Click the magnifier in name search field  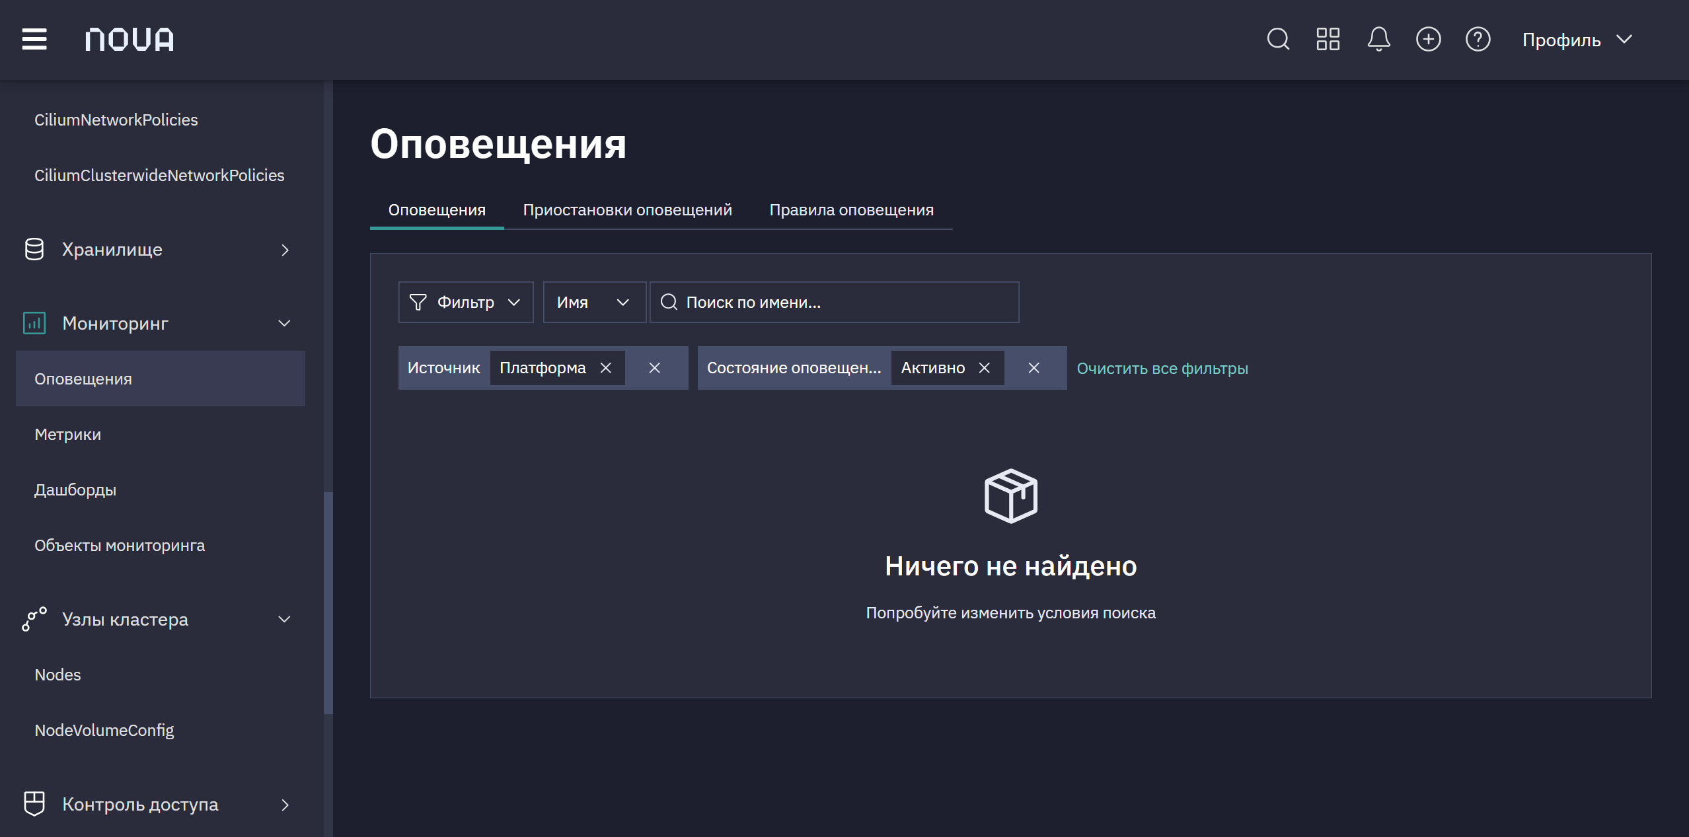click(669, 302)
